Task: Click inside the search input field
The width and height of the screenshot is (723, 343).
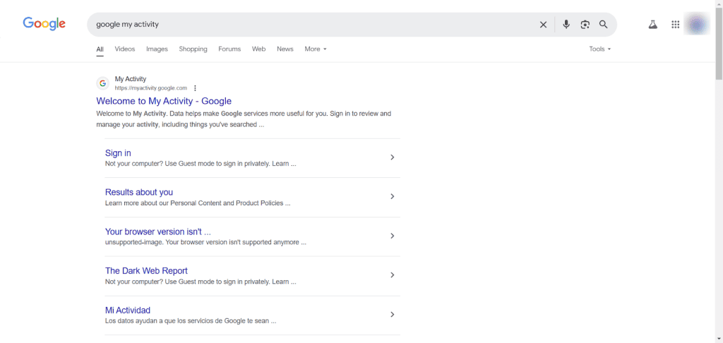Action: (x=313, y=25)
